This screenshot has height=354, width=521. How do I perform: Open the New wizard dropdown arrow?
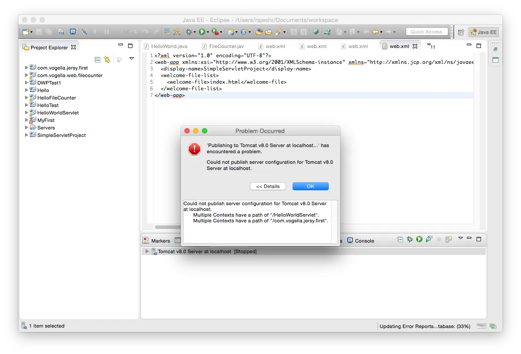(x=31, y=32)
